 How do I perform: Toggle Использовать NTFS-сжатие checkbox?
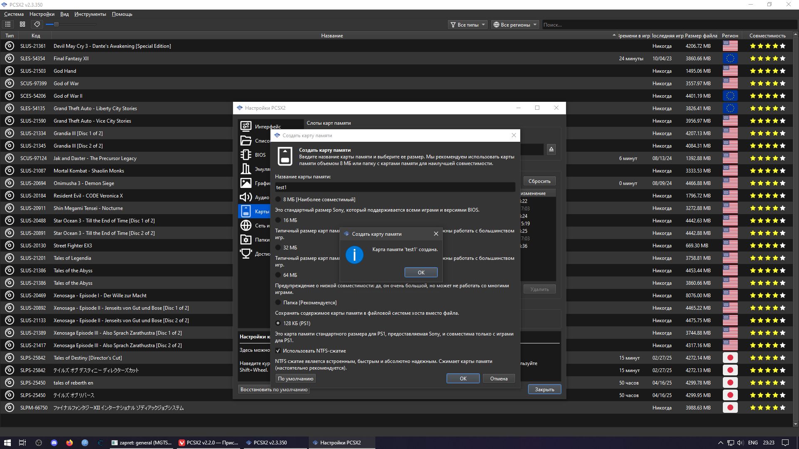point(278,351)
